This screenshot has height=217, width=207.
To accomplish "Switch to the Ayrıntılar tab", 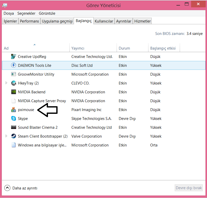I will pyautogui.click(x=124, y=21).
